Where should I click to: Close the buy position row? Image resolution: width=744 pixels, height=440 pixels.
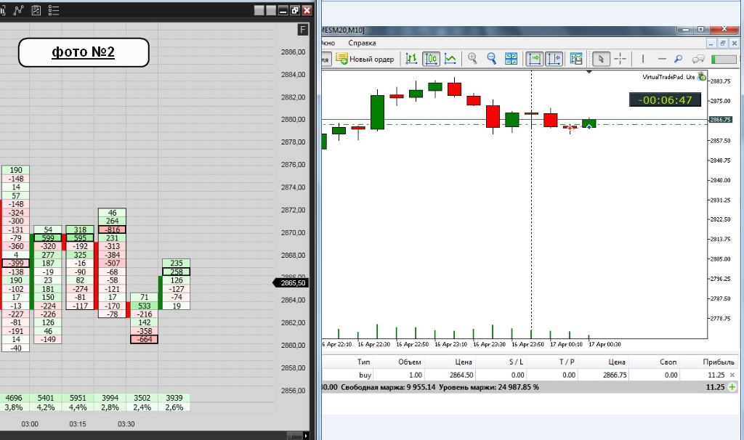(x=732, y=375)
